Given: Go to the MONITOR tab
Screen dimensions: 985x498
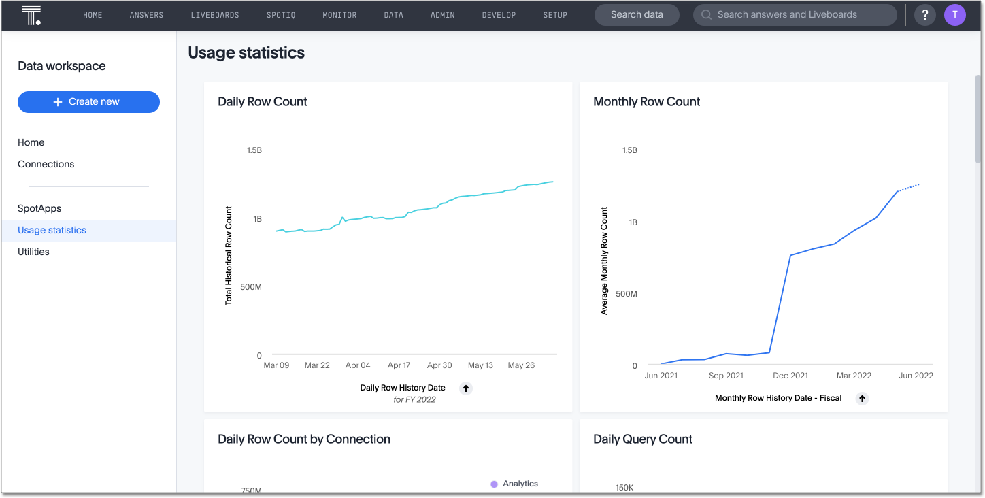Looking at the screenshot, I should 339,14.
